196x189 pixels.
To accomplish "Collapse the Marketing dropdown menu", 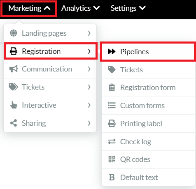I will click(x=29, y=9).
